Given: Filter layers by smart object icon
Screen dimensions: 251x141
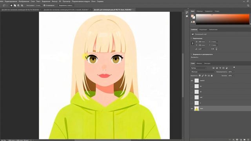Looking at the screenshot, I should 227,68.
